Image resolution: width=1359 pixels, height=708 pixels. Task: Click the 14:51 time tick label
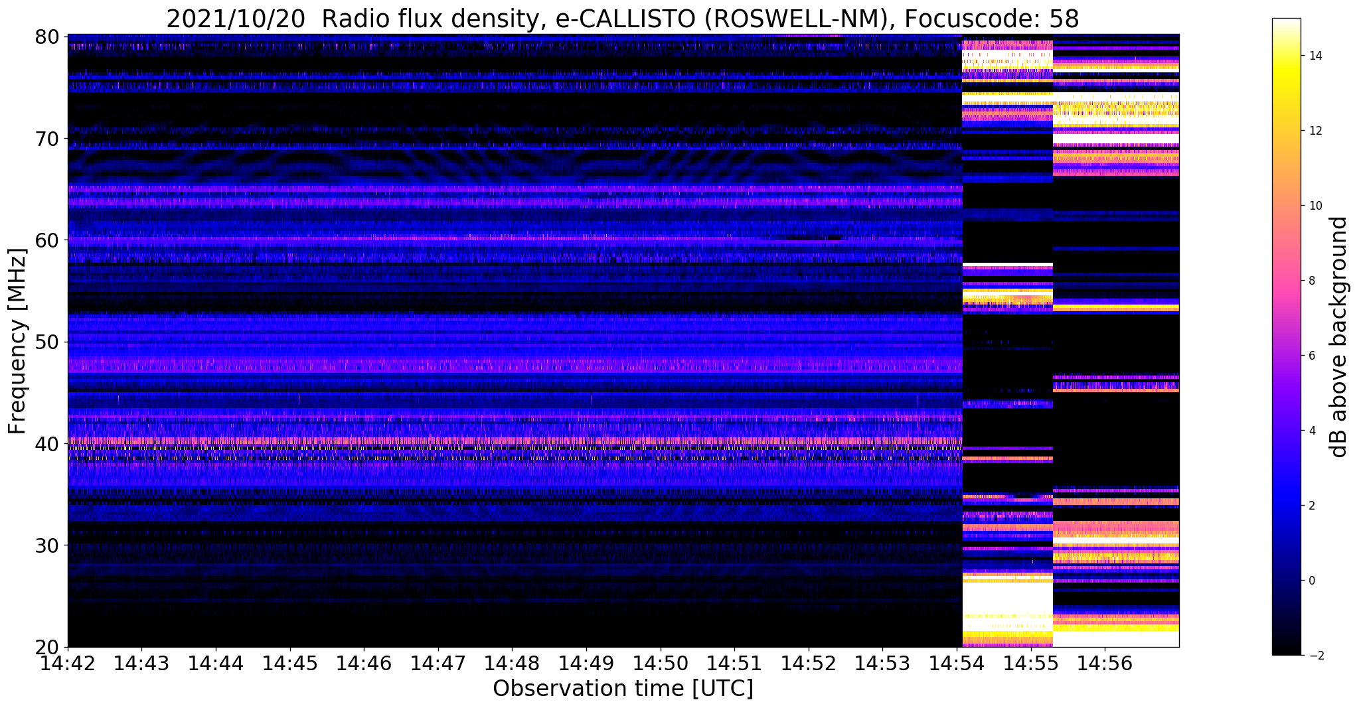[x=734, y=663]
